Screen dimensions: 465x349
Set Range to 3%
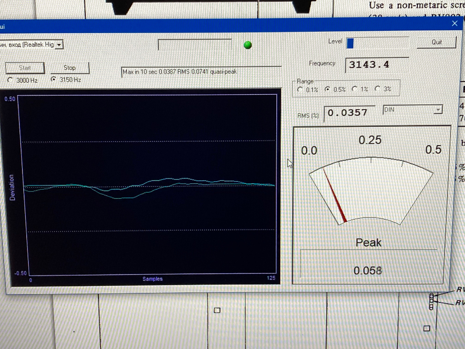(x=383, y=89)
